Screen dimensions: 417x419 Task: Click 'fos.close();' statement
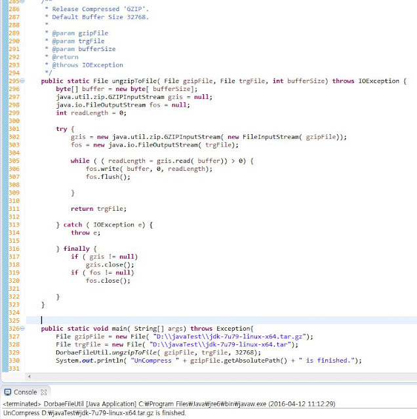tap(108, 281)
